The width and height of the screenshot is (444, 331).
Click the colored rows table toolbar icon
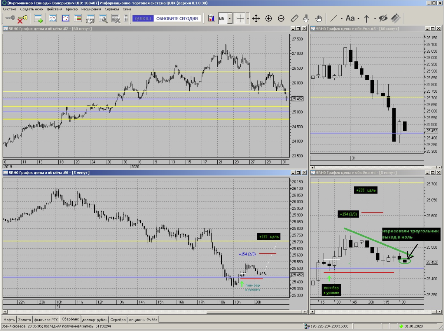[x=78, y=19]
